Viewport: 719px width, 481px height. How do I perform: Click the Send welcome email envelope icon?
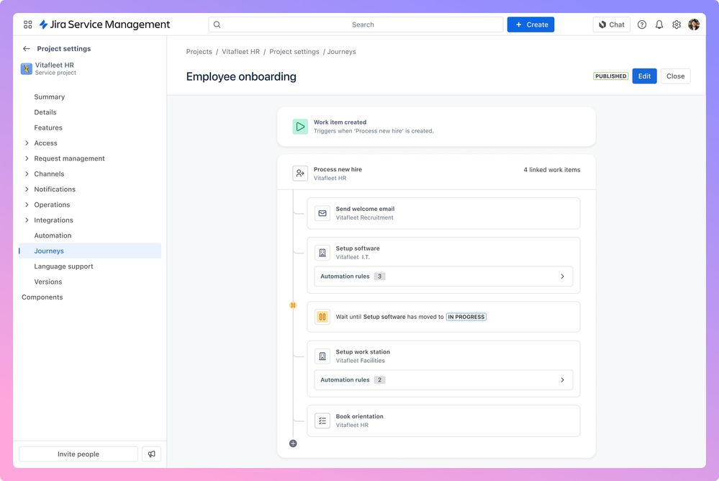pyautogui.click(x=322, y=213)
